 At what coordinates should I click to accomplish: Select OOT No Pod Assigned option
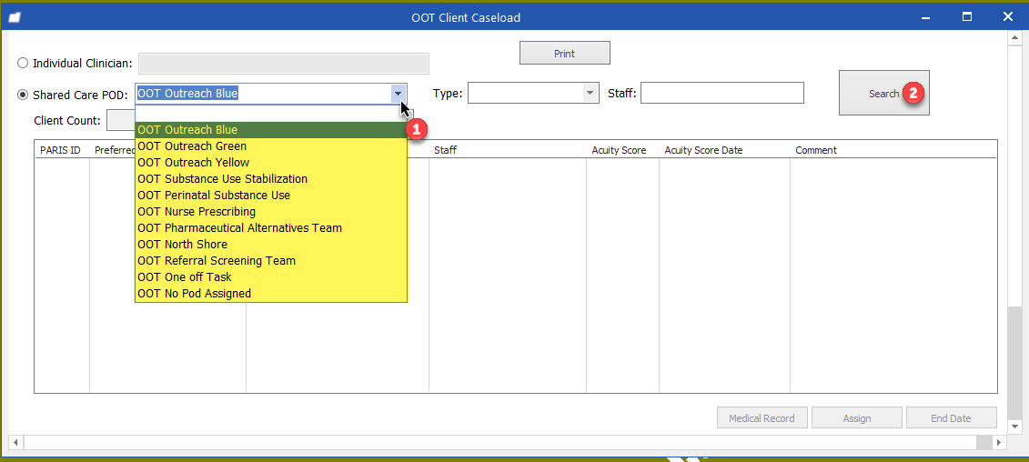(194, 294)
